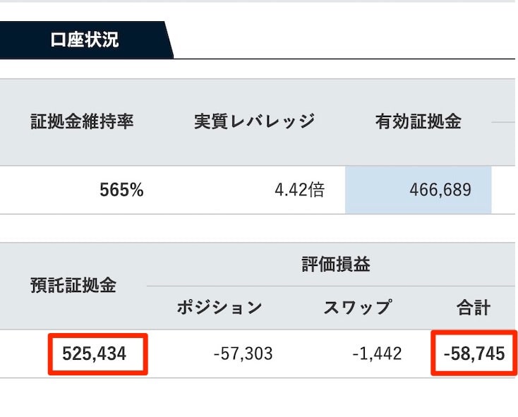Select the -57,303 position loss value
The image size is (518, 417).
click(243, 353)
